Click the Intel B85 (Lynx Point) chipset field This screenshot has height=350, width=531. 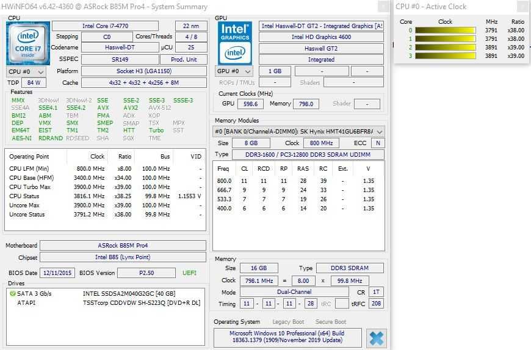click(x=123, y=257)
